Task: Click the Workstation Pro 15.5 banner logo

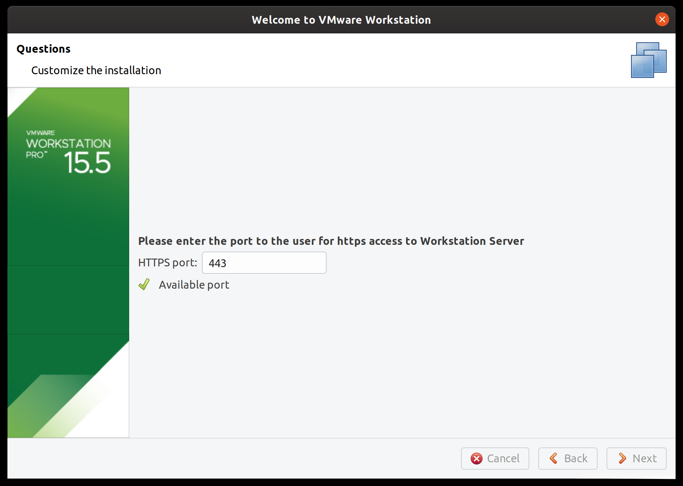Action: coord(68,152)
